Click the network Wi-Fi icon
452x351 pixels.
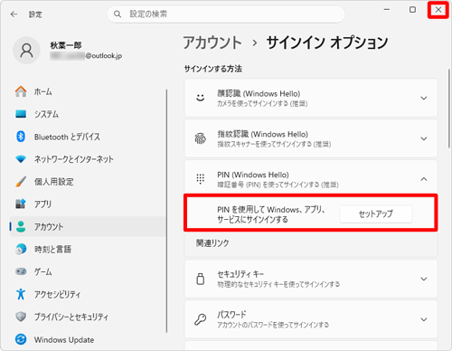click(x=21, y=159)
